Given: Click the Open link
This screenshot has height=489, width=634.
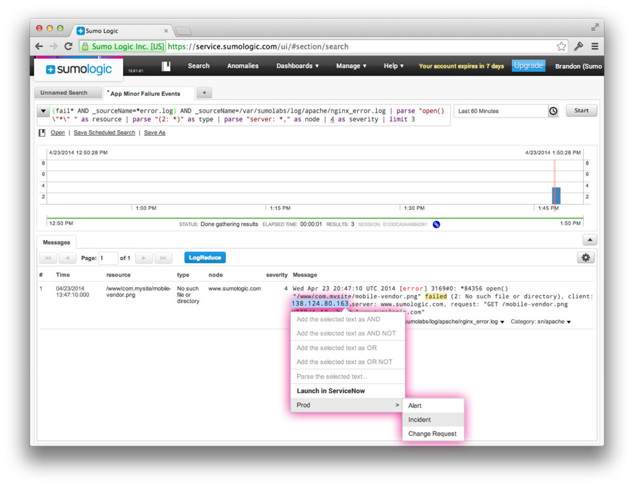Looking at the screenshot, I should (58, 132).
